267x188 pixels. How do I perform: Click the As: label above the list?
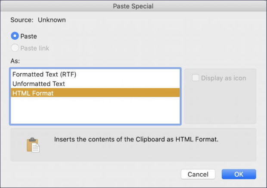tap(16, 61)
